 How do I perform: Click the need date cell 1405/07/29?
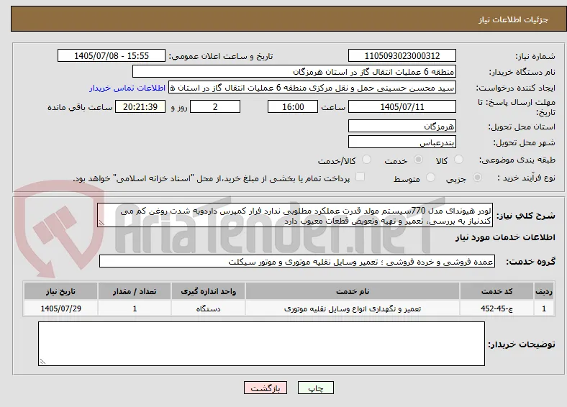pyautogui.click(x=60, y=308)
